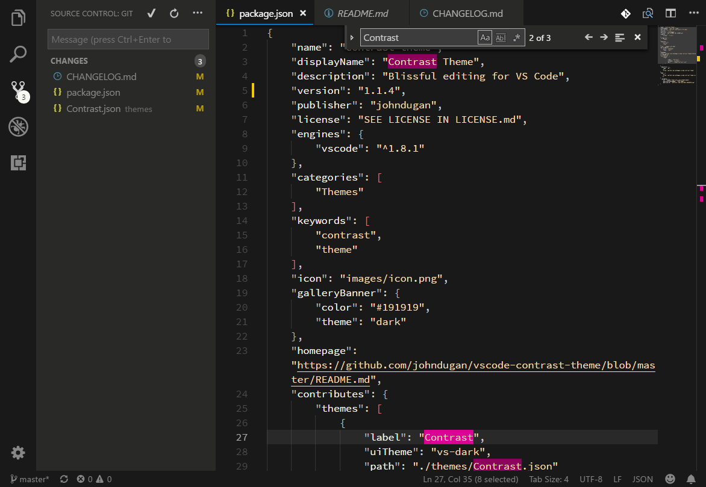Viewport: 706px width, 487px height.
Task: Select language mode JSON in status bar
Action: [643, 479]
